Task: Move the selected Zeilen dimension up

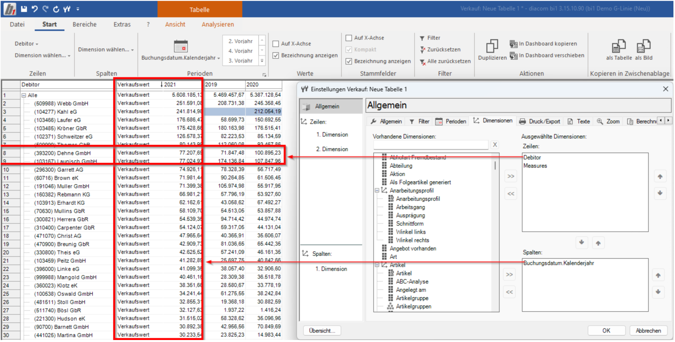Action: point(660,177)
